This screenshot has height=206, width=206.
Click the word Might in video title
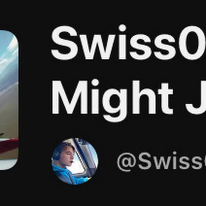point(112,100)
